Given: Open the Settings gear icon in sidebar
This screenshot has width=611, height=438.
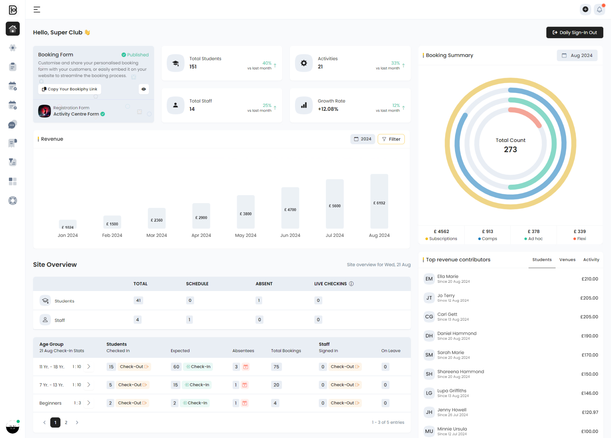Looking at the screenshot, I should tap(13, 48).
